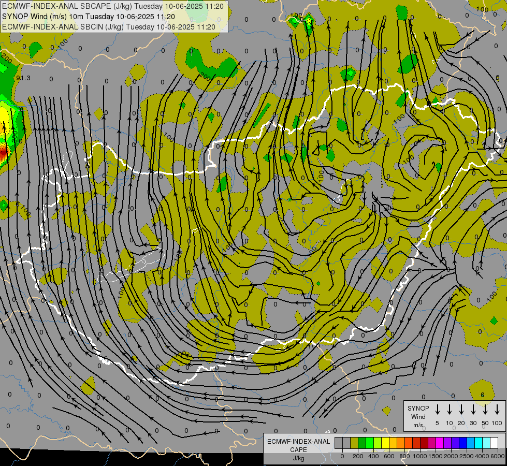The width and height of the screenshot is (507, 466).
Task: Click the 1500 tick label in CAPE legend
Action: pyautogui.click(x=436, y=456)
